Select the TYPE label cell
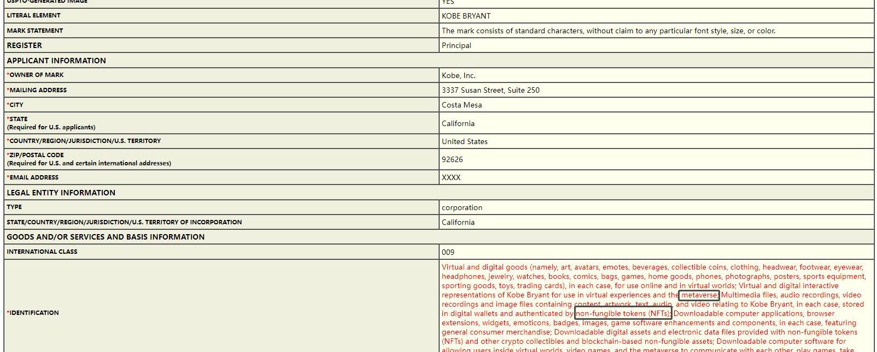 (x=221, y=207)
